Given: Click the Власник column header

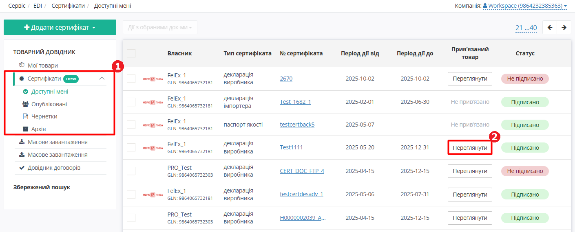Looking at the screenshot, I should (x=179, y=53).
